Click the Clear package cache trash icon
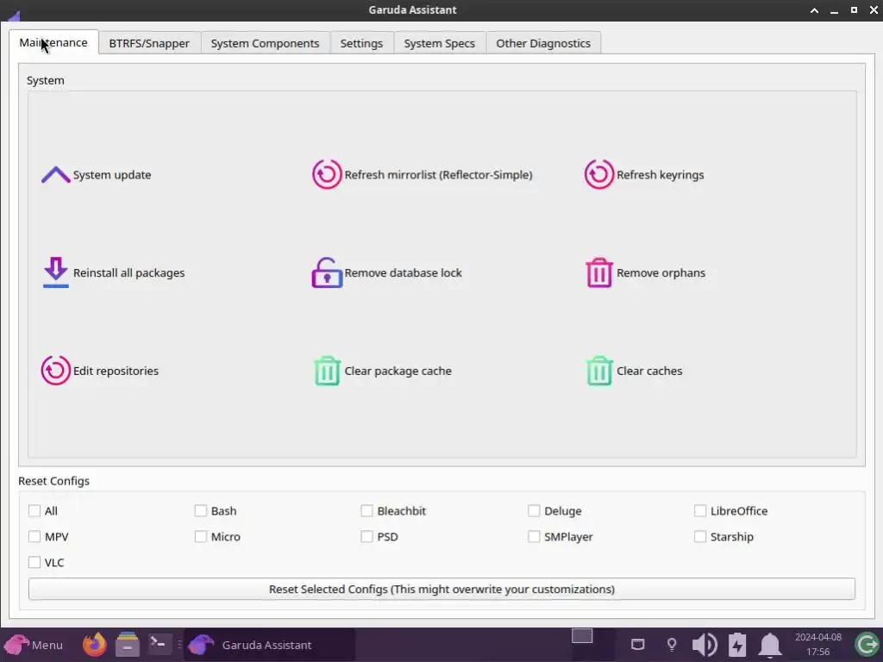Viewport: 883px width, 662px height. 327,371
